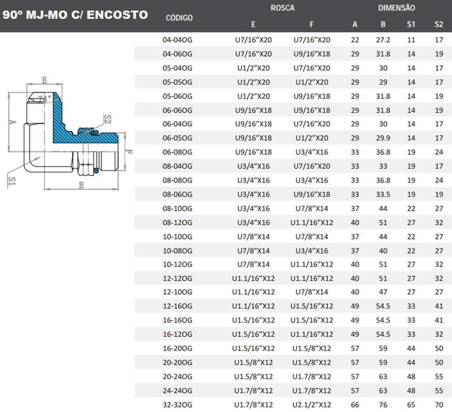The height and width of the screenshot is (412, 452).
Task: Click the S2 label in the diagram
Action: (108, 120)
